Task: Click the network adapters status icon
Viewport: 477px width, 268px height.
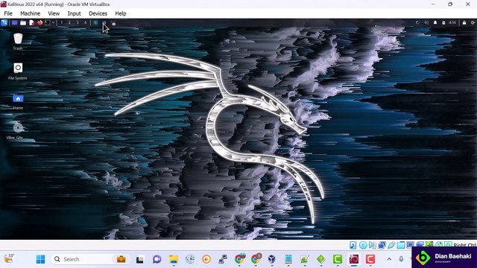Action: [x=382, y=245]
